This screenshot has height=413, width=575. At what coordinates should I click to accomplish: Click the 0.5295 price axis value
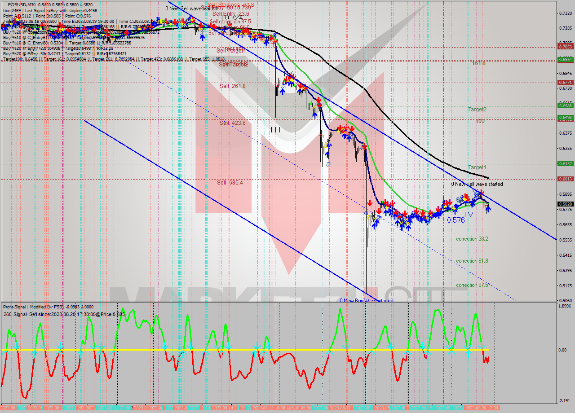(565, 270)
